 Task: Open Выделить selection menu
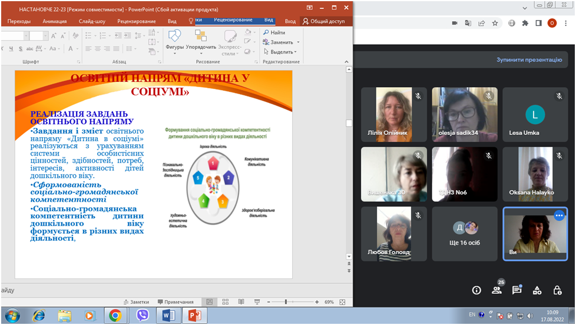[x=280, y=52]
